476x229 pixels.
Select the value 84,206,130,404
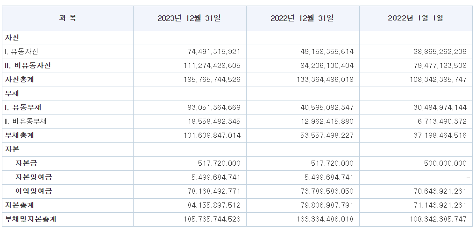point(327,66)
